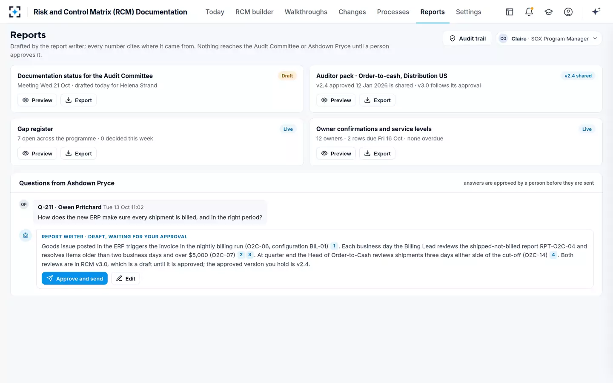Switch to the RCM builder tab

[x=255, y=12]
